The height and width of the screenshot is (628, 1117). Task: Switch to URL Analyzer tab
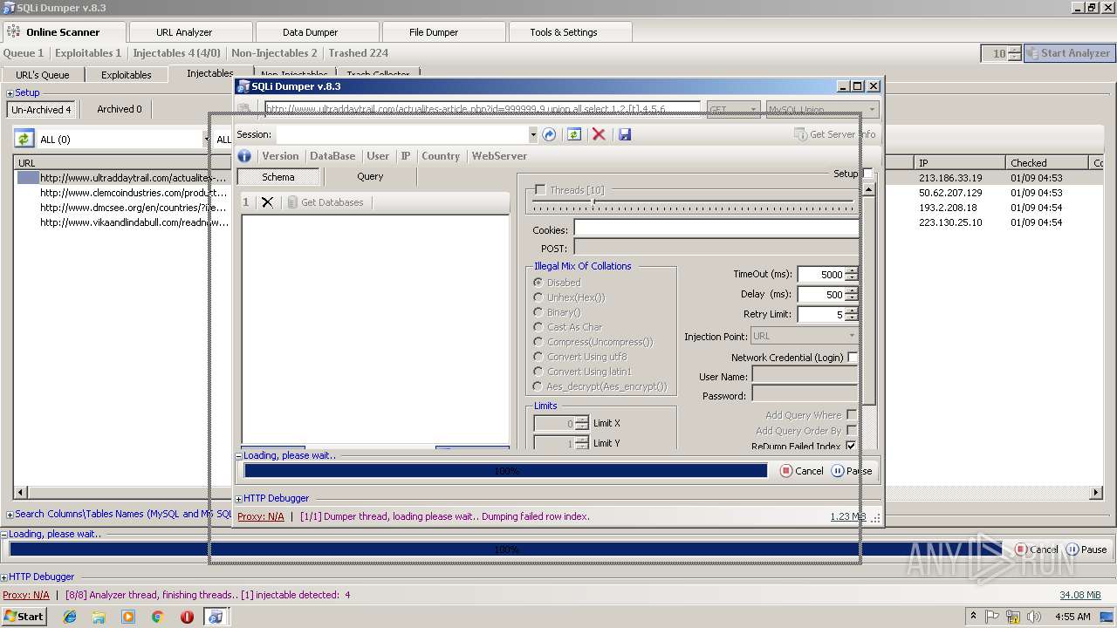tap(183, 32)
